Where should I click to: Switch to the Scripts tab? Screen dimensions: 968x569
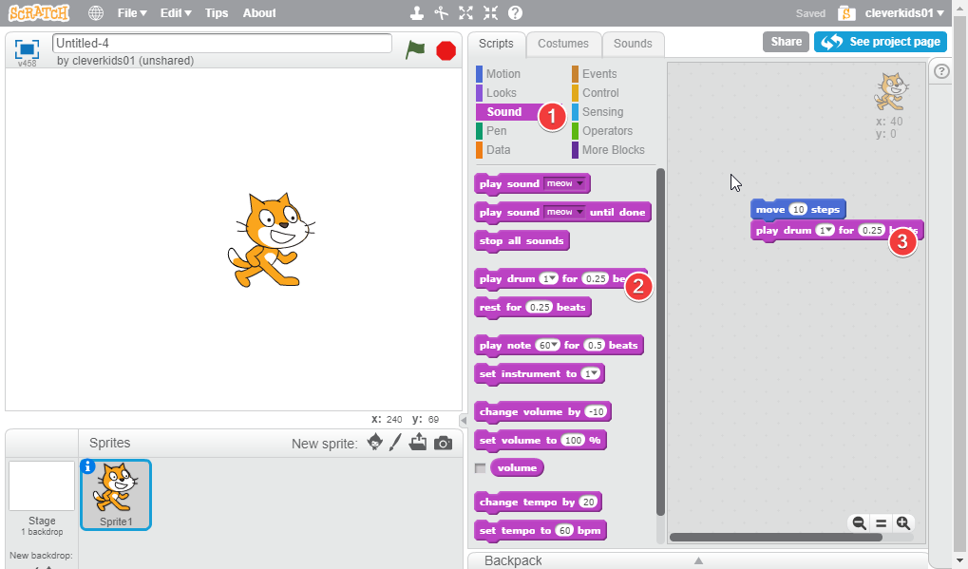(496, 44)
